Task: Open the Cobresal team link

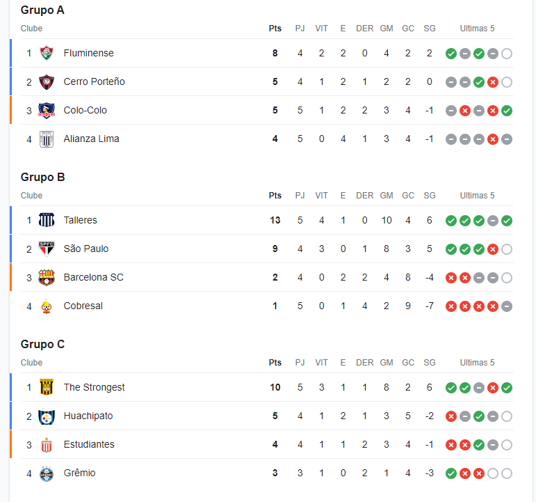Action: 83,306
